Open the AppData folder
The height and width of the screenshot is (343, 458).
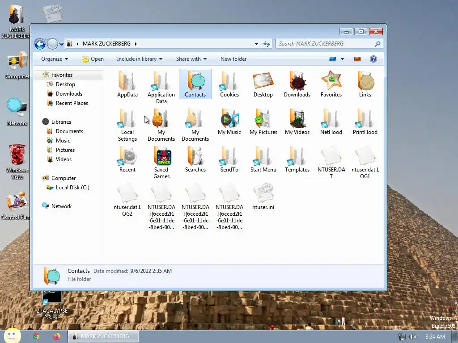(x=127, y=84)
